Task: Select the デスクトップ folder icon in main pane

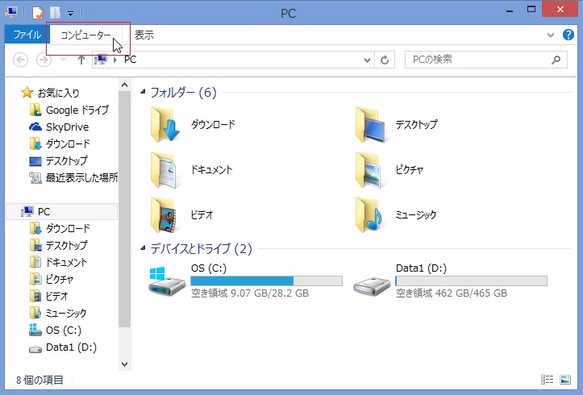Action: pos(369,124)
